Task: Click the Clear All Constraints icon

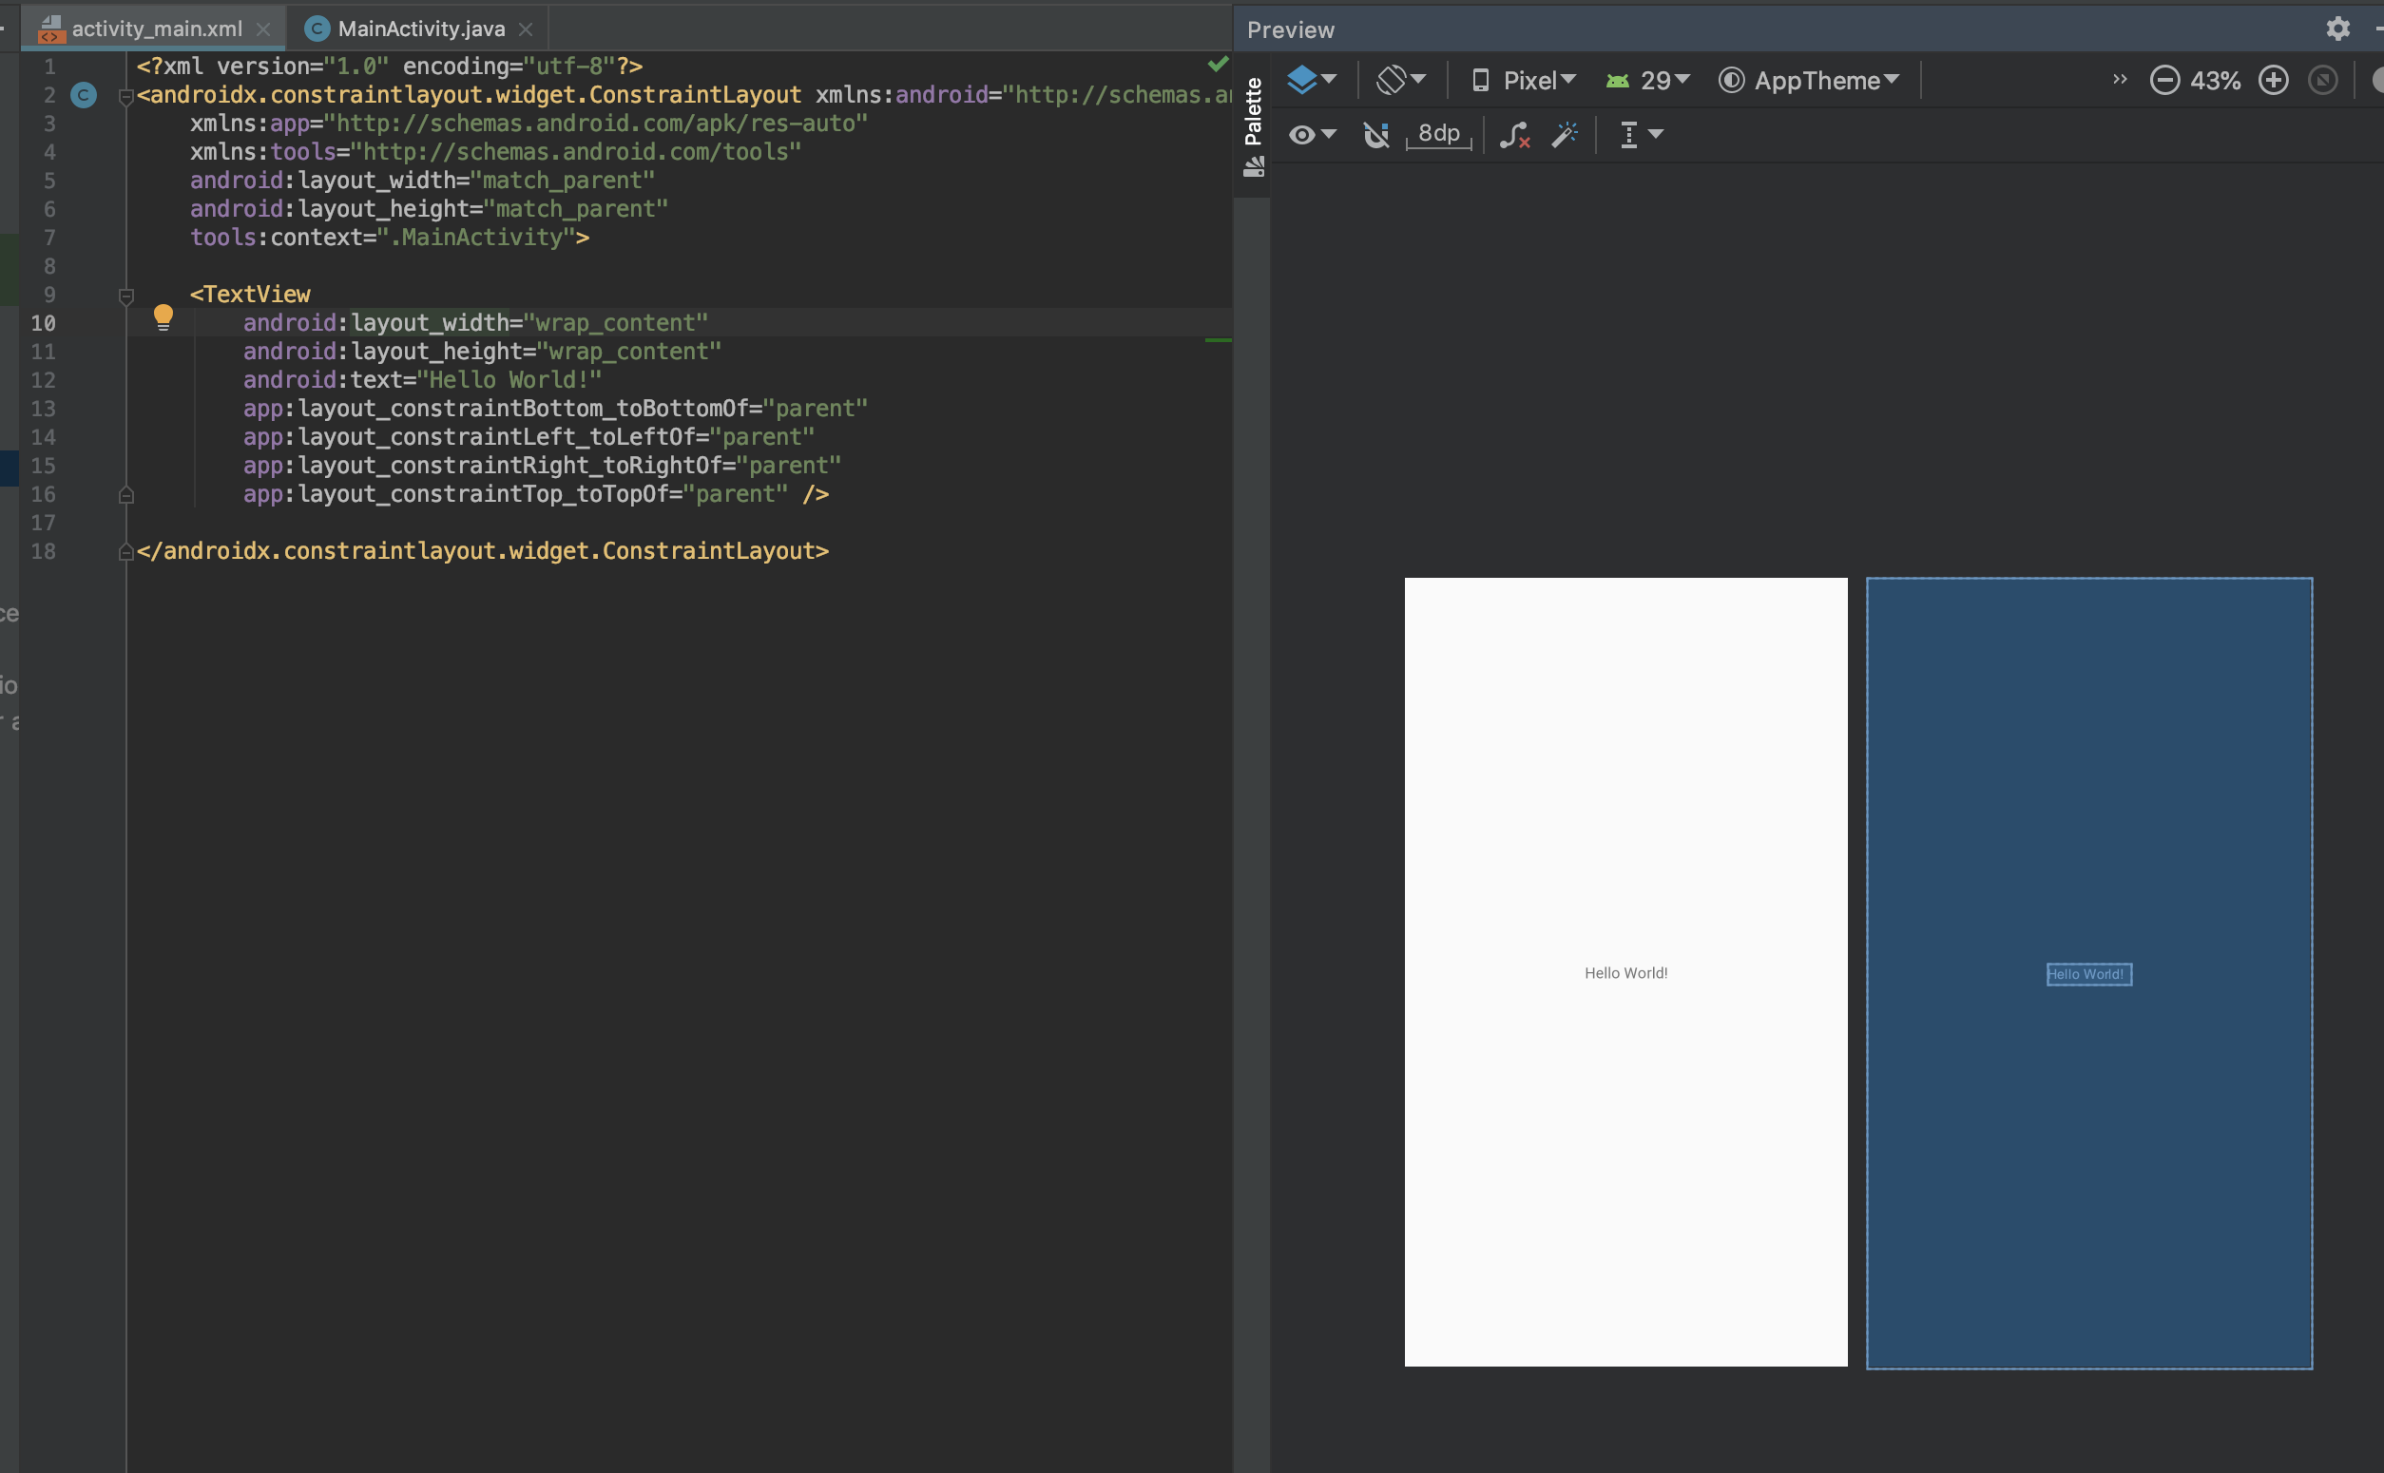Action: click(1514, 134)
